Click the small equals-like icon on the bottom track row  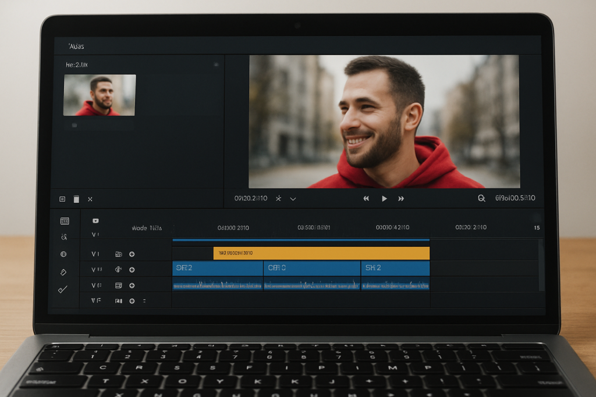tap(144, 301)
